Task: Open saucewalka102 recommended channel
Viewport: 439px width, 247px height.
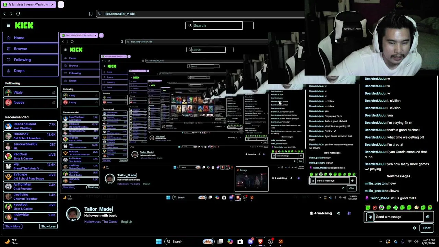Action: click(x=31, y=146)
